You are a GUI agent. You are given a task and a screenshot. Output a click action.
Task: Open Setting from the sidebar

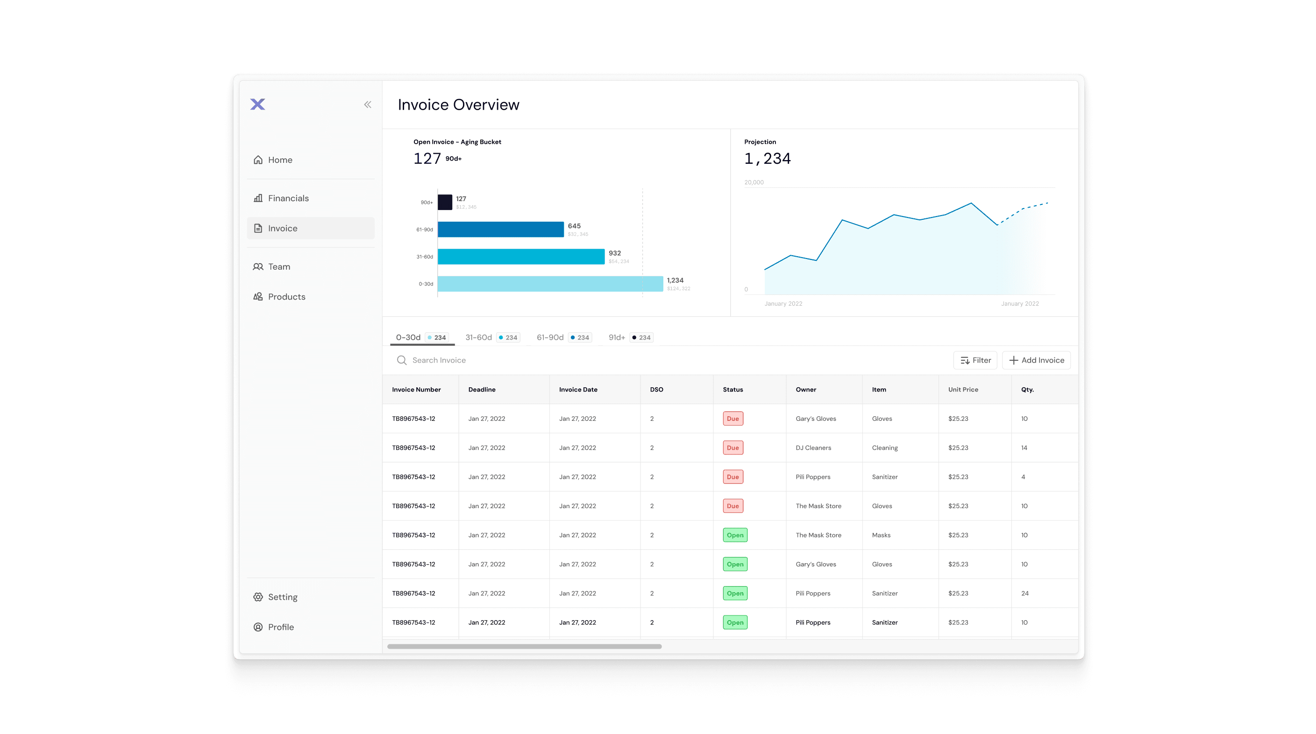(311, 597)
